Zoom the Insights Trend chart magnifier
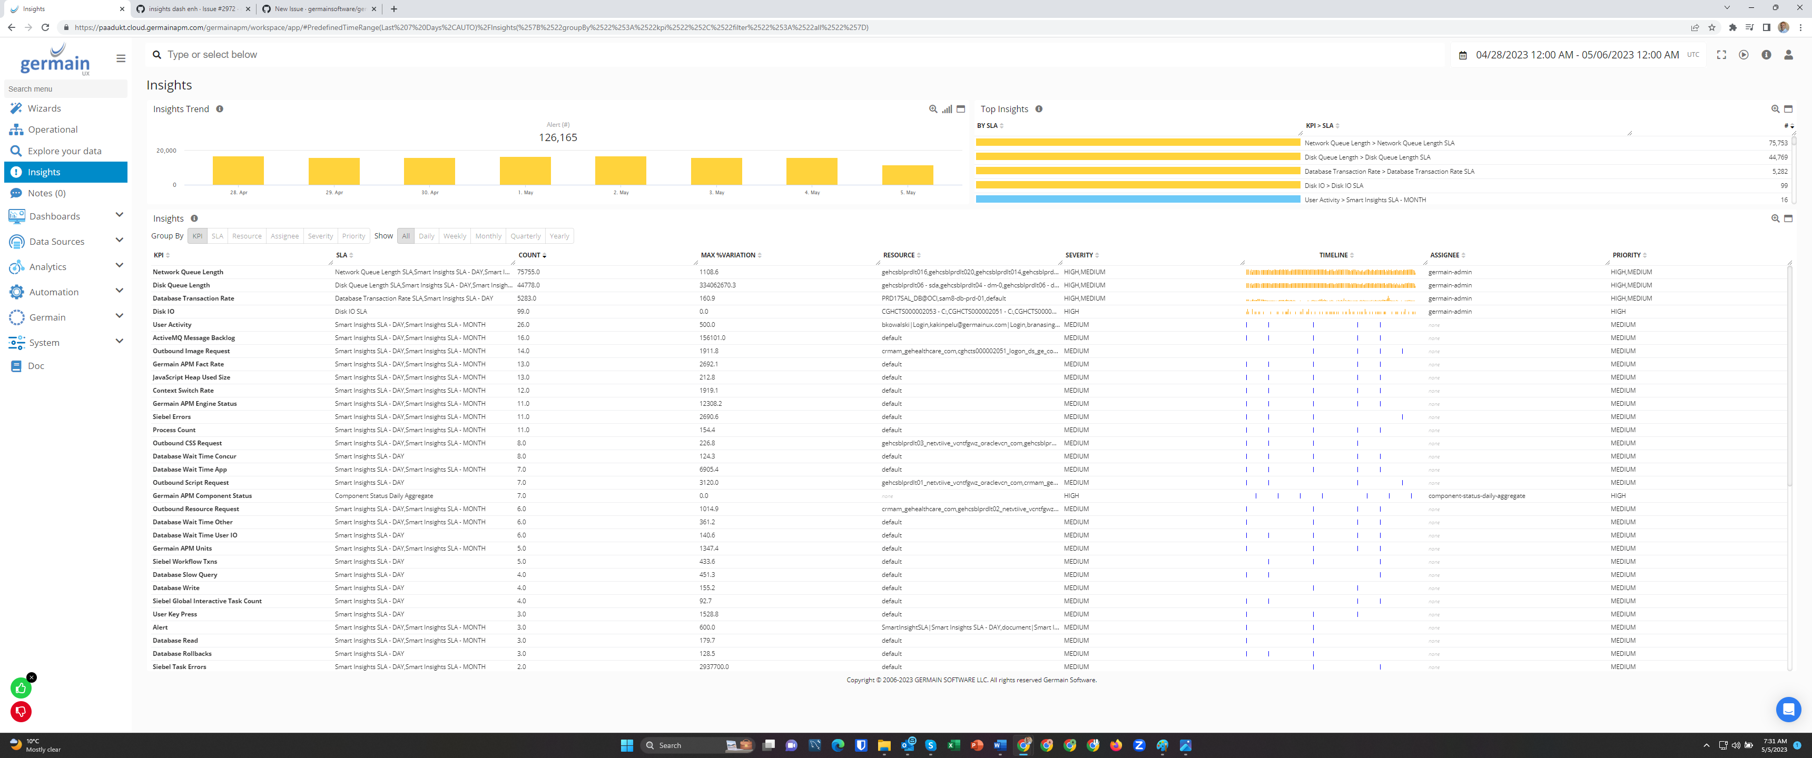 point(933,109)
